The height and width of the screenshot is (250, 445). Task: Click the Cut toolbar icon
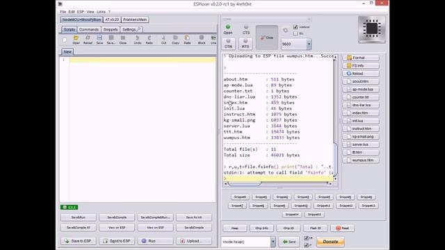tap(164, 40)
